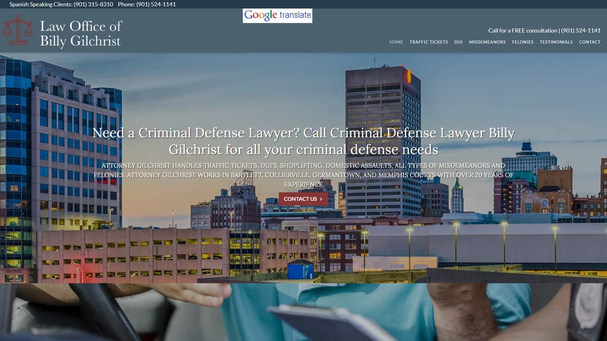
Task: Click the Call for a FREE consultation text
Action: click(523, 30)
